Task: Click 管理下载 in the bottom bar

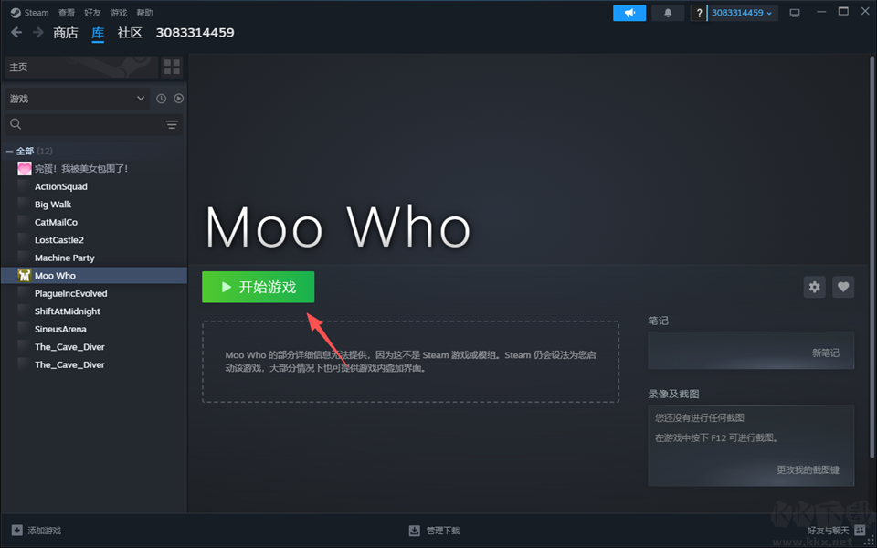Action: [x=443, y=531]
